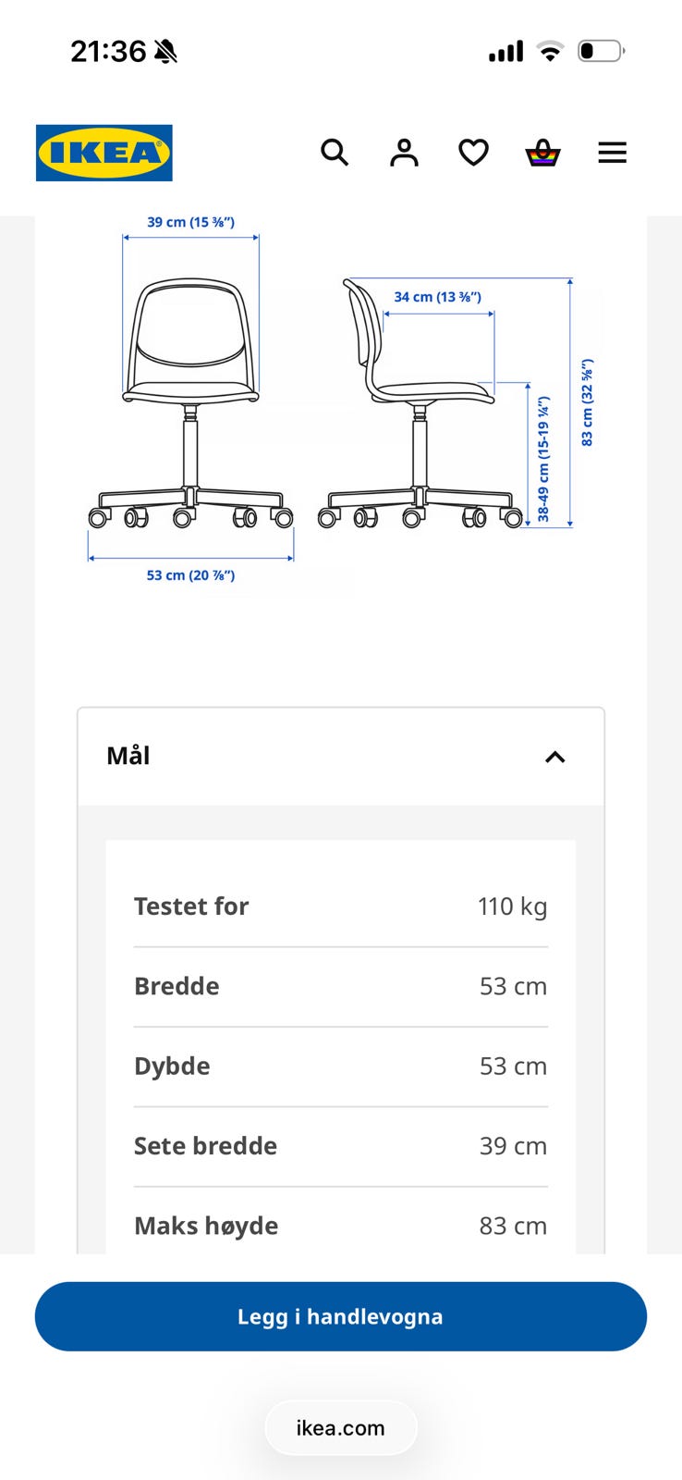
Task: Click the Mål section header
Action: [341, 757]
